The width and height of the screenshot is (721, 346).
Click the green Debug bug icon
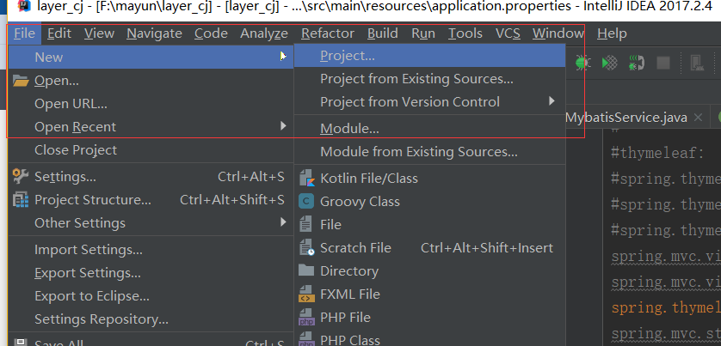[583, 63]
